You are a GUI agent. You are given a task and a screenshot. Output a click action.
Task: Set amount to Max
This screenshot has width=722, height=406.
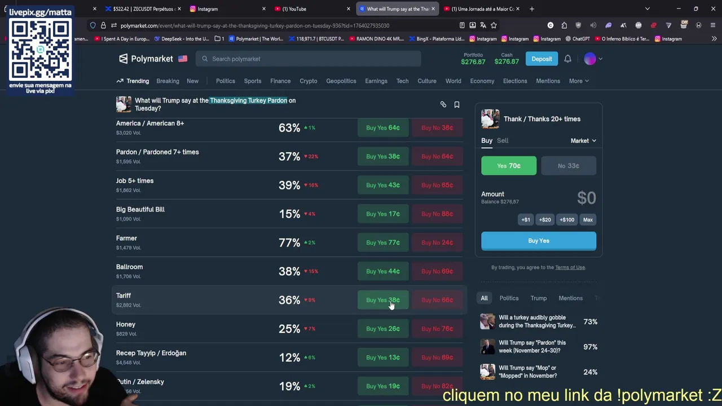pos(588,220)
